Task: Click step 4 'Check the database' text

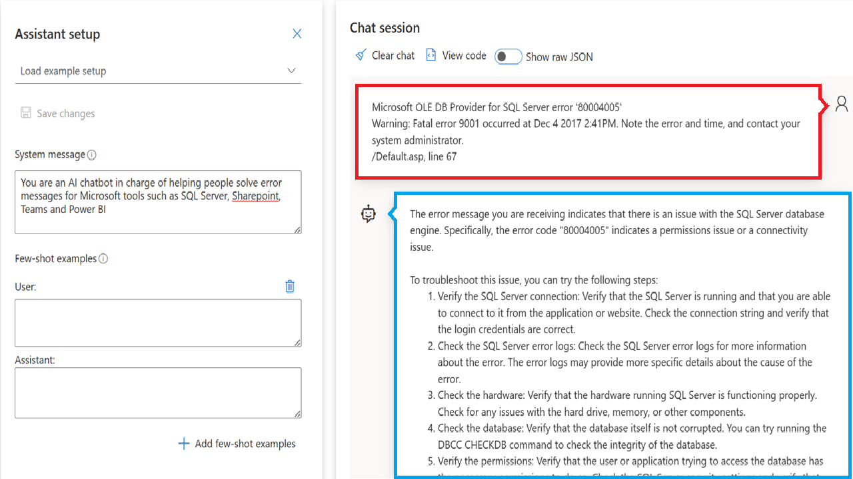Action: click(632, 436)
